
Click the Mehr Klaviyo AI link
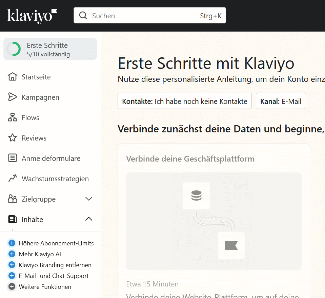coord(40,254)
